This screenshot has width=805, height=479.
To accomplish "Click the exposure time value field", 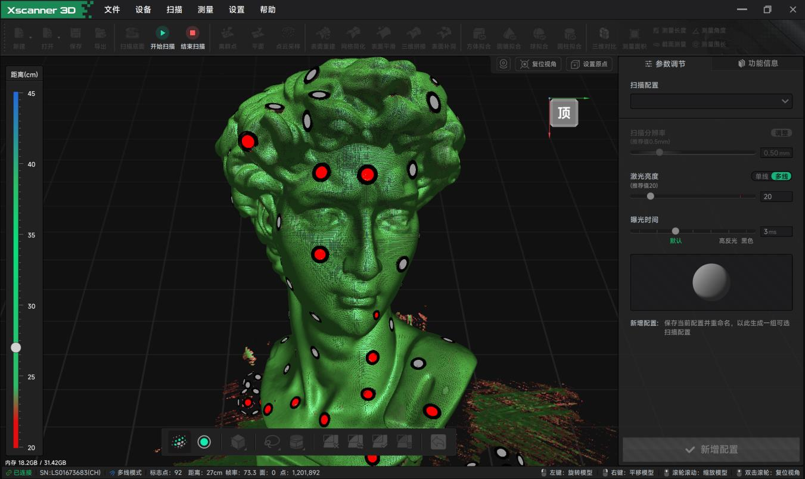I will 776,232.
